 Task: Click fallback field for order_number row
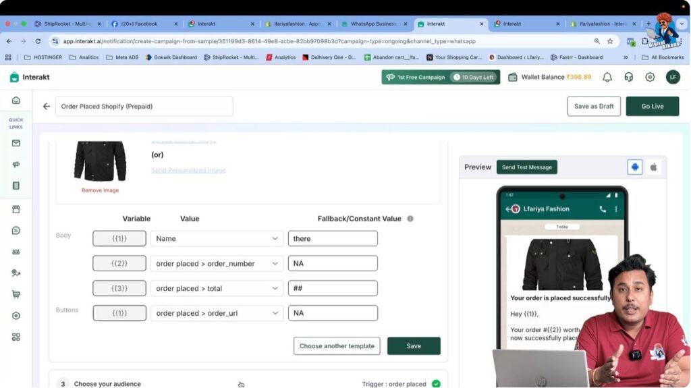coord(333,263)
